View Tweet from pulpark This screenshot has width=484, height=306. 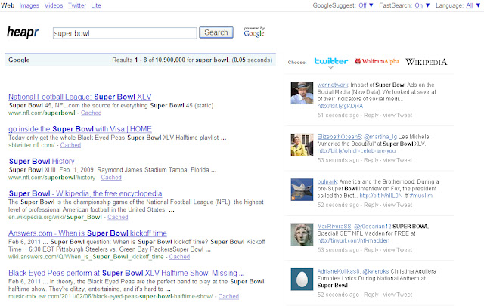coord(397,205)
